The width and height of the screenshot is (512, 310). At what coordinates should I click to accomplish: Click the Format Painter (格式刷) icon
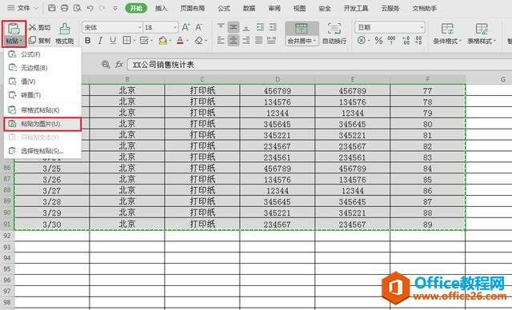pyautogui.click(x=65, y=29)
